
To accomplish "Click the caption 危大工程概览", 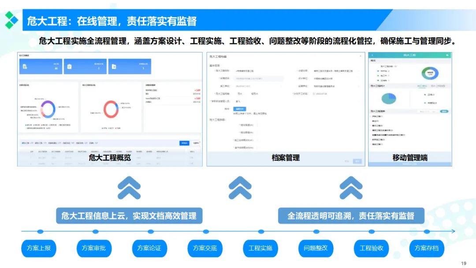I will click(x=110, y=157).
